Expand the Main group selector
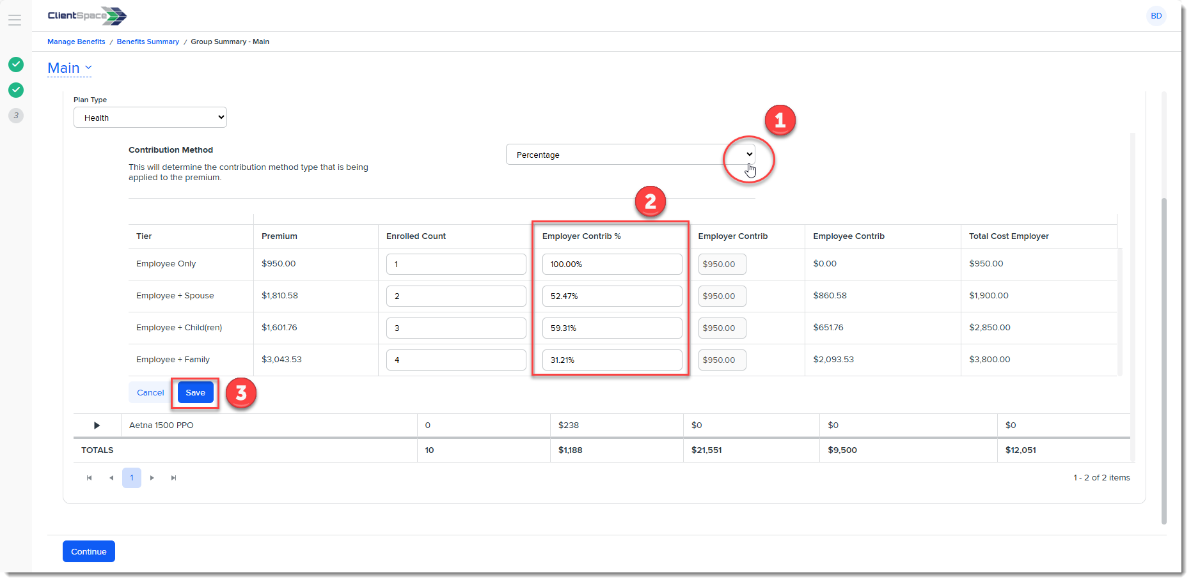 [x=70, y=68]
